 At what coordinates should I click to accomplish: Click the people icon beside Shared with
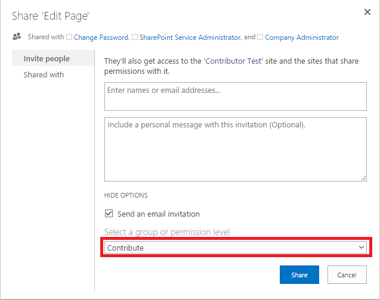pos(17,37)
